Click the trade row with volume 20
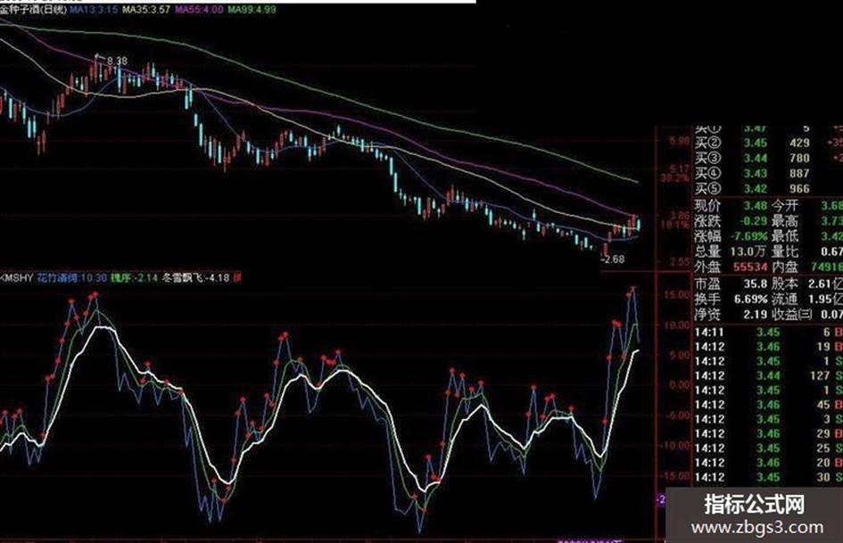 click(768, 463)
